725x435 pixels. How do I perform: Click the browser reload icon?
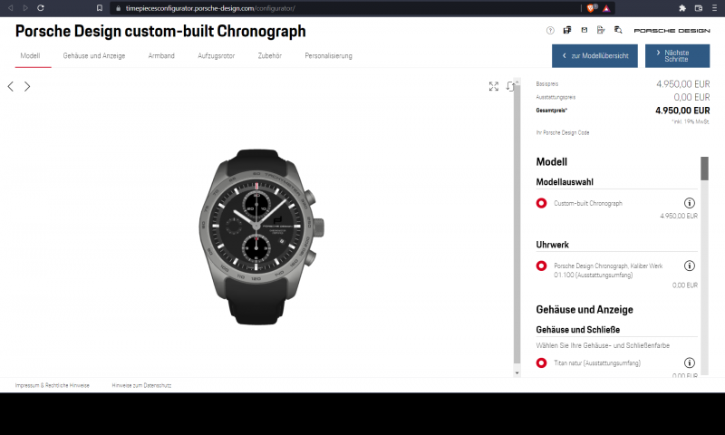[x=40, y=8]
